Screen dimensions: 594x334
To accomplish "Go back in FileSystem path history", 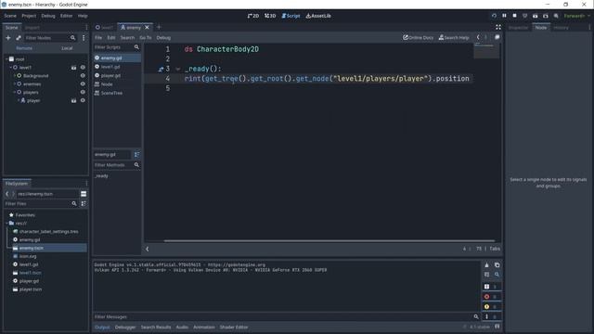I will 6,194.
